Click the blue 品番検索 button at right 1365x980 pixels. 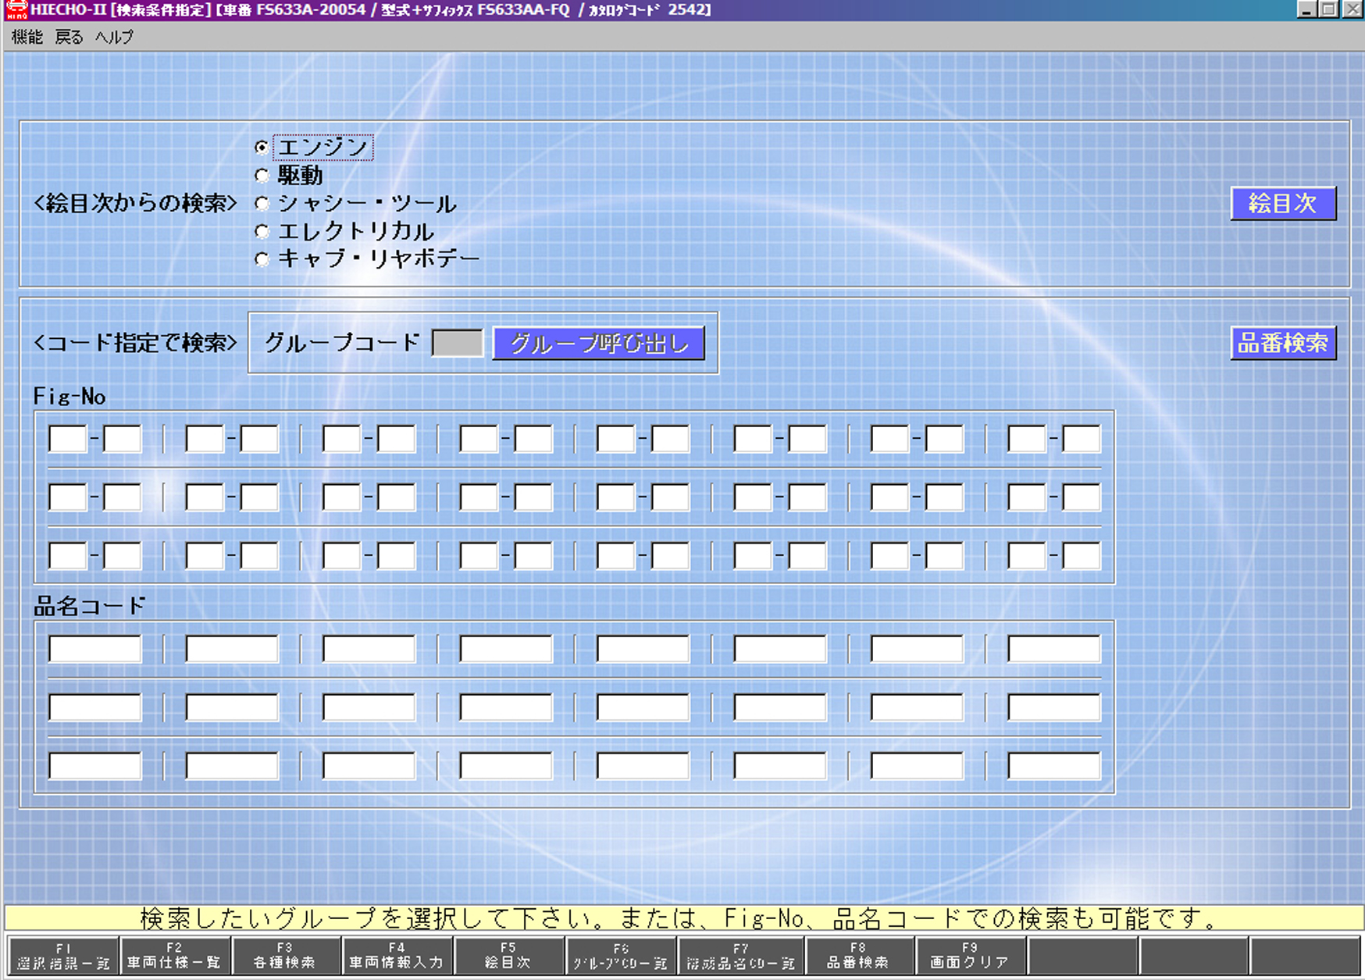1283,343
